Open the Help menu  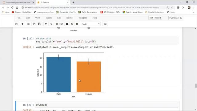click(95, 18)
